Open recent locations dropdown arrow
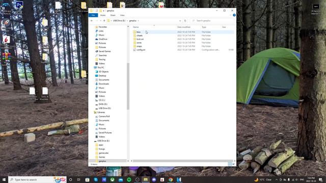Screen dimensions: 326x183 click(101, 21)
